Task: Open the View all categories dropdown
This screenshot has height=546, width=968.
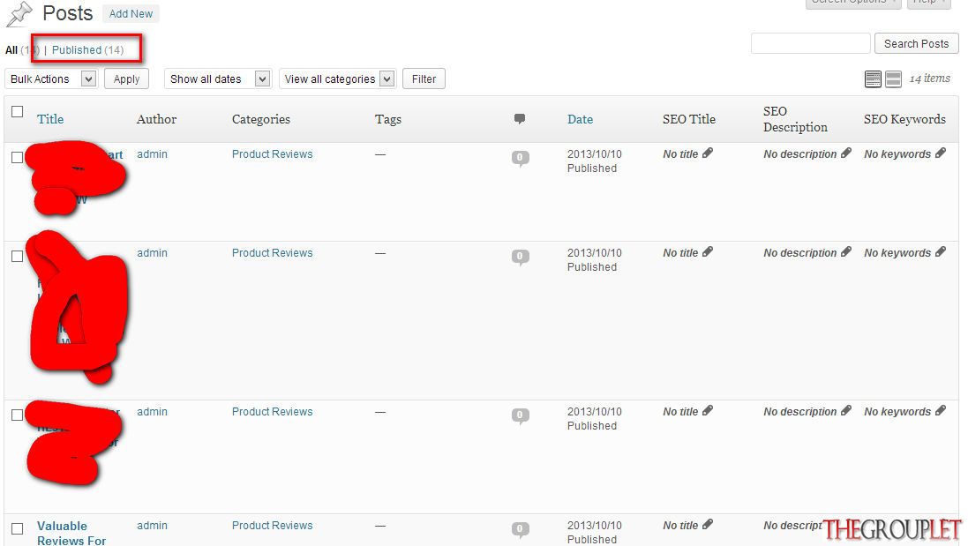Action: tap(338, 79)
